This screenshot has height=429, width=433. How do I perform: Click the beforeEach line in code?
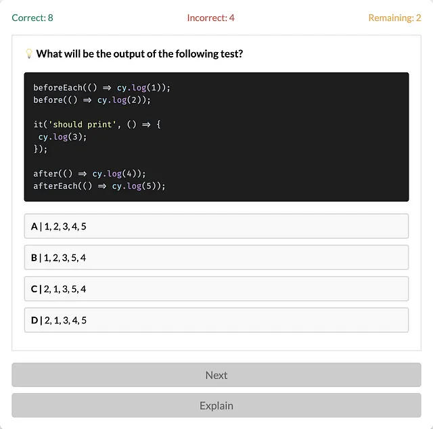pyautogui.click(x=102, y=87)
